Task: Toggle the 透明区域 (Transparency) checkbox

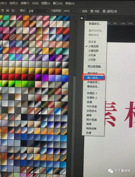Action: (x=104, y=11)
